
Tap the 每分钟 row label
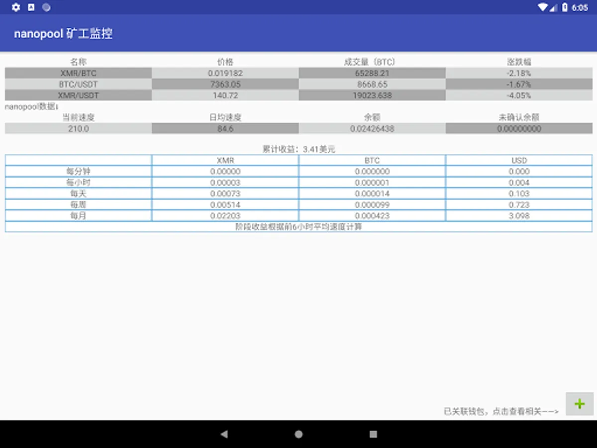point(78,171)
